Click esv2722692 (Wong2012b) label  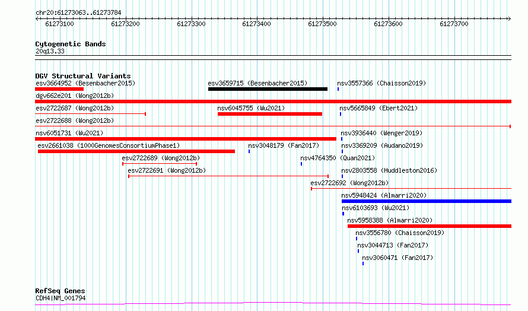(349, 183)
